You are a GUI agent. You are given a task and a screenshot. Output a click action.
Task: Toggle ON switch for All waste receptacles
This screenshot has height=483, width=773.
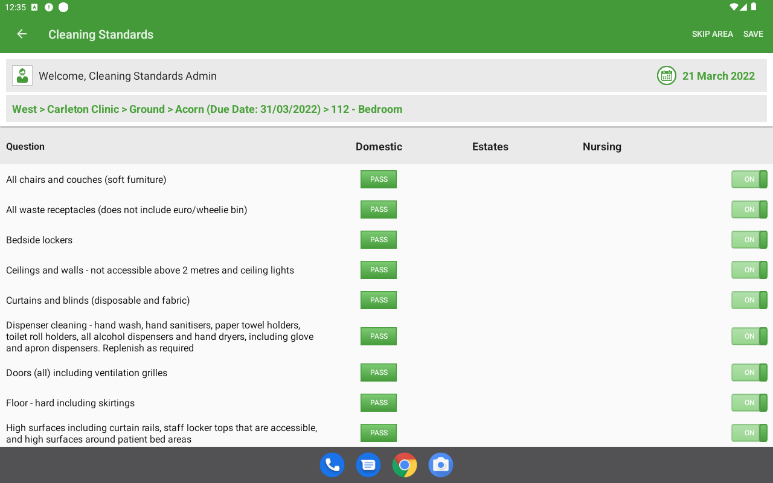click(749, 210)
